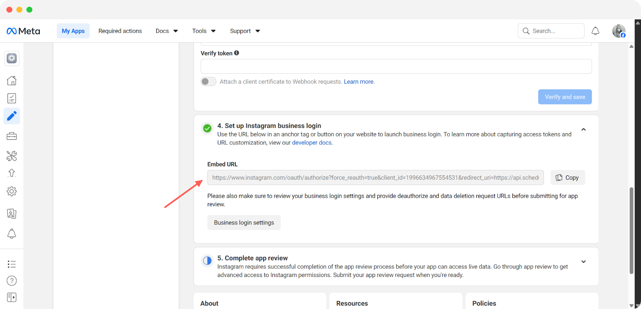The width and height of the screenshot is (641, 309).
Task: Open the developer docs link
Action: 312,142
